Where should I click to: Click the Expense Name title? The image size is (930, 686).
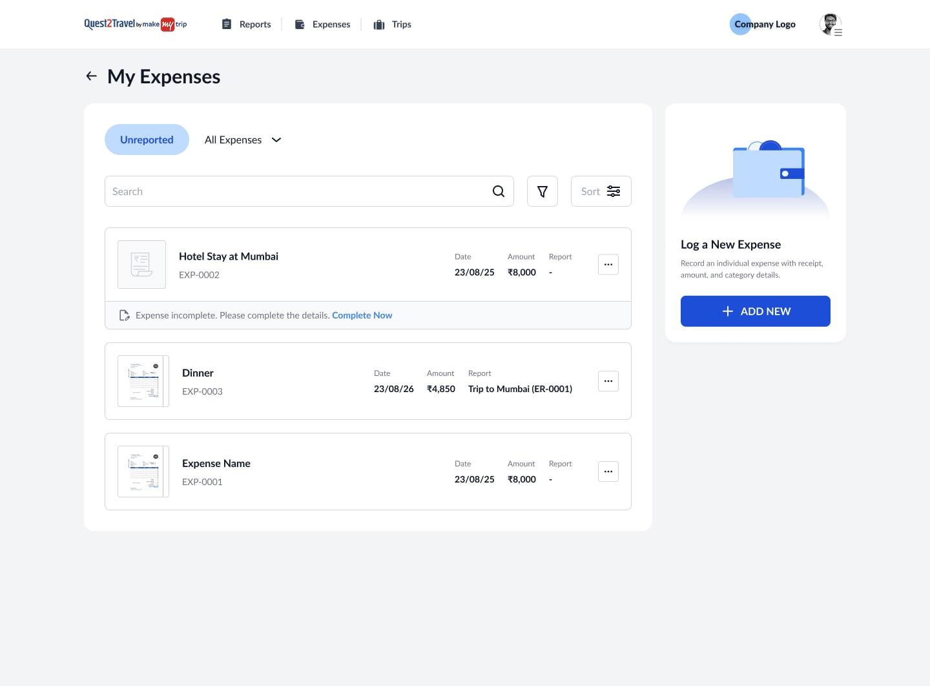pos(216,463)
